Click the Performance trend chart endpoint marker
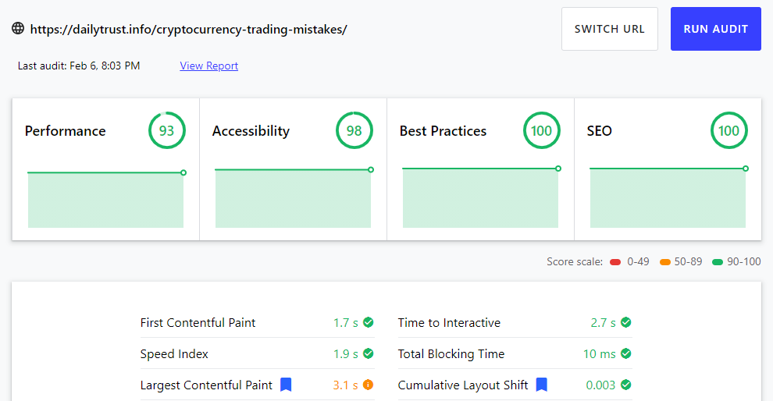The image size is (773, 401). [x=183, y=172]
